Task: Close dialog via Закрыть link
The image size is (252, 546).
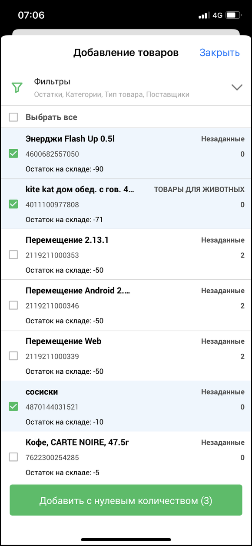Action: 219,53
